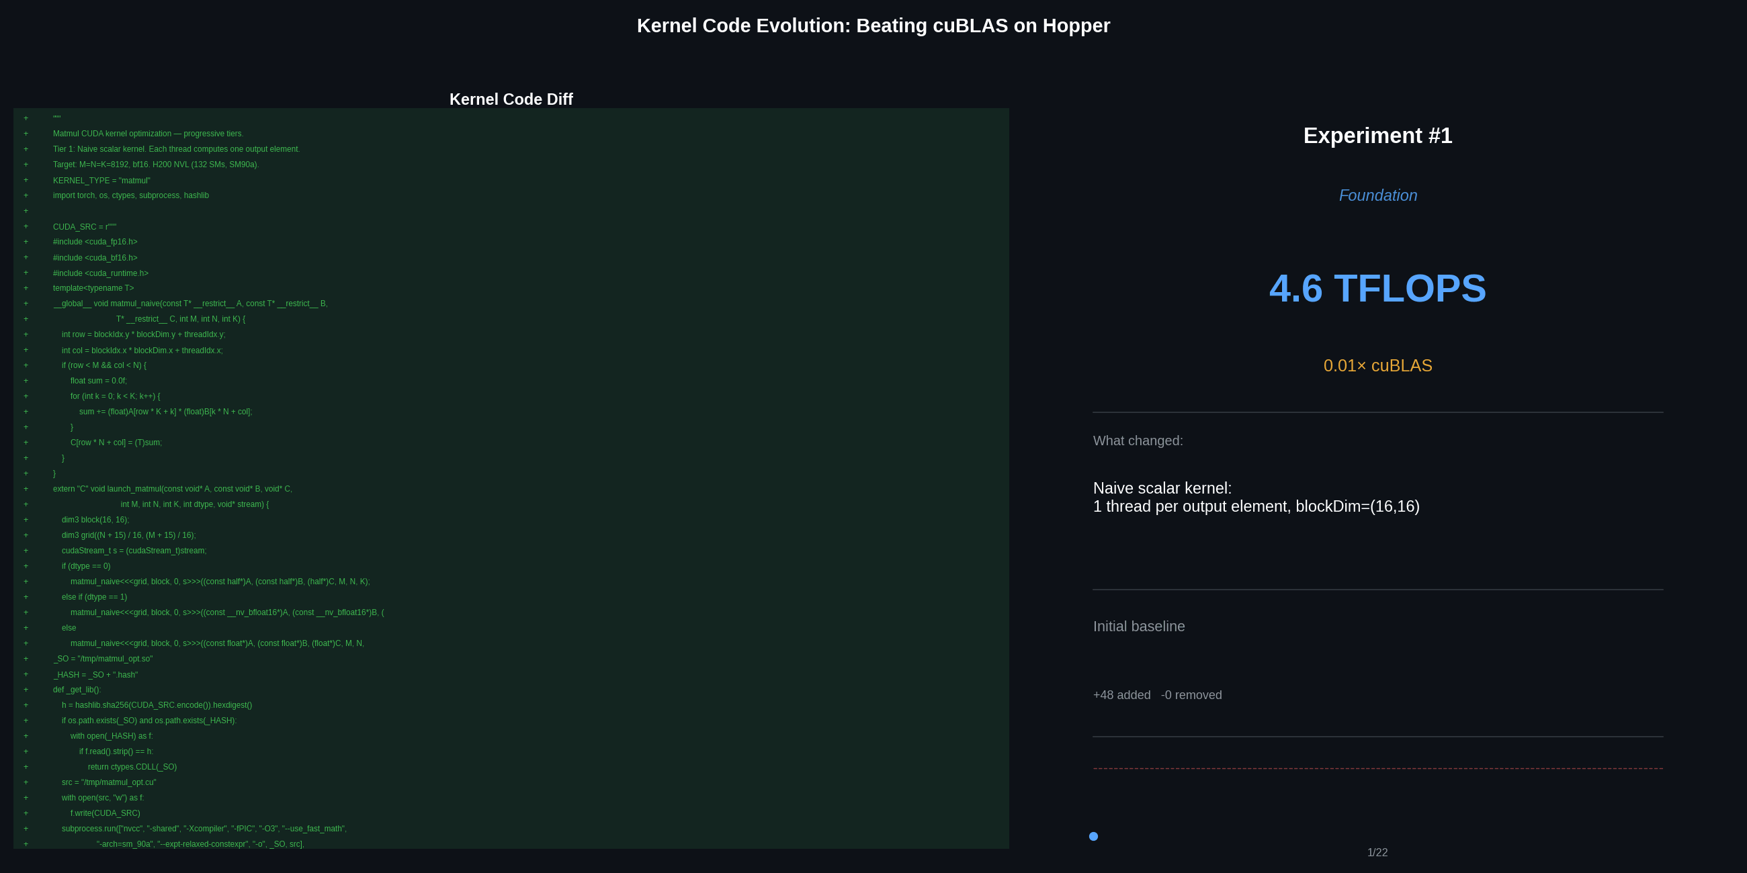Click the 'int row = blockIdx.y' line

(x=144, y=335)
